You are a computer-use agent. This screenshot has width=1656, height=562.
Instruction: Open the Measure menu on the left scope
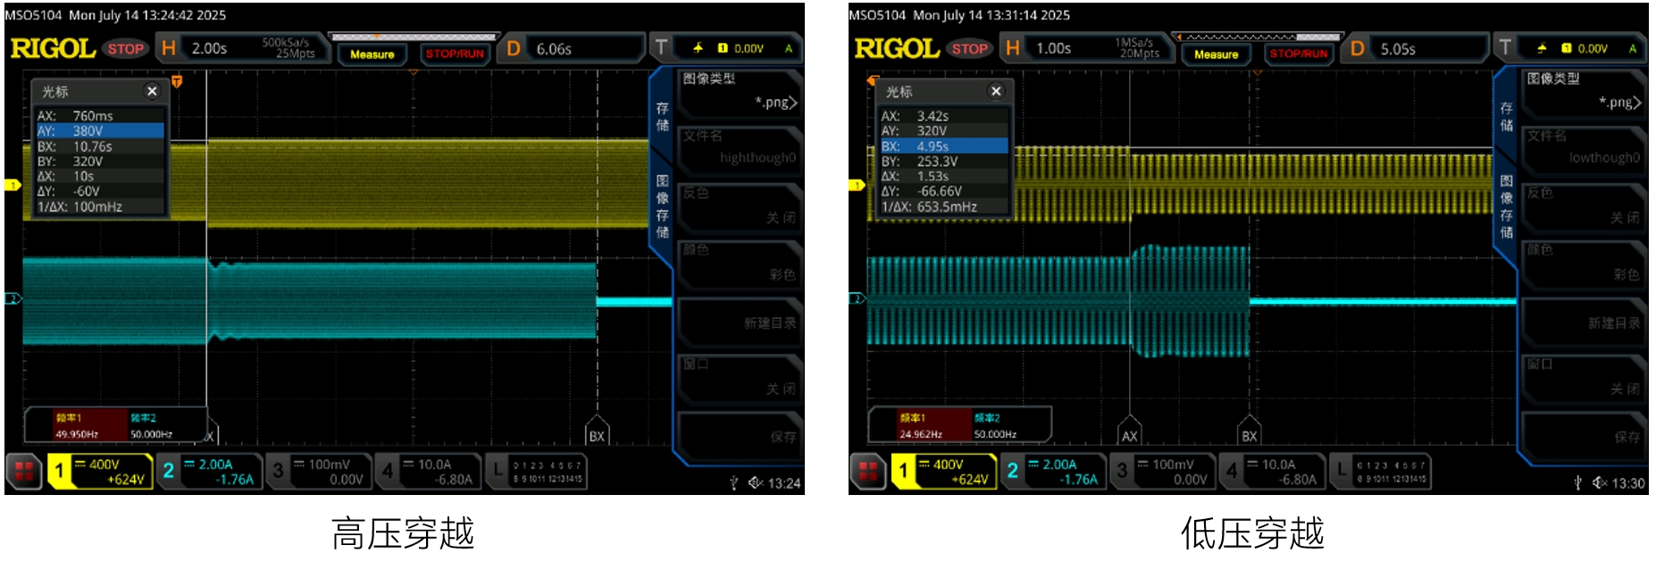[x=372, y=55]
